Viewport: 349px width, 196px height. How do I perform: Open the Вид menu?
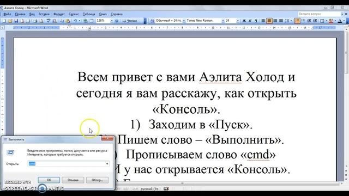[x=32, y=14]
